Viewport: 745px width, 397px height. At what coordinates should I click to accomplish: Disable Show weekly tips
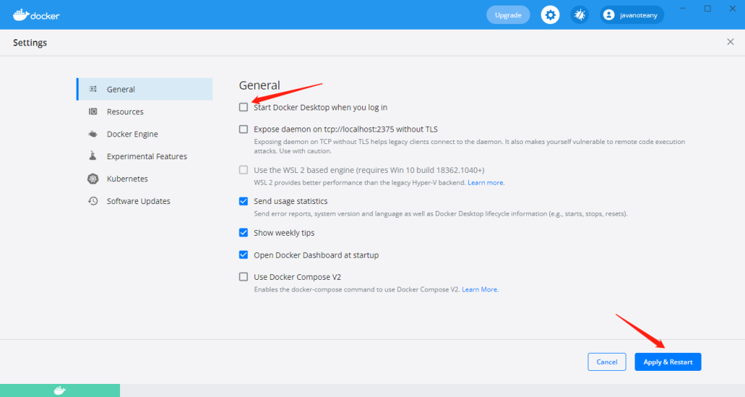244,233
